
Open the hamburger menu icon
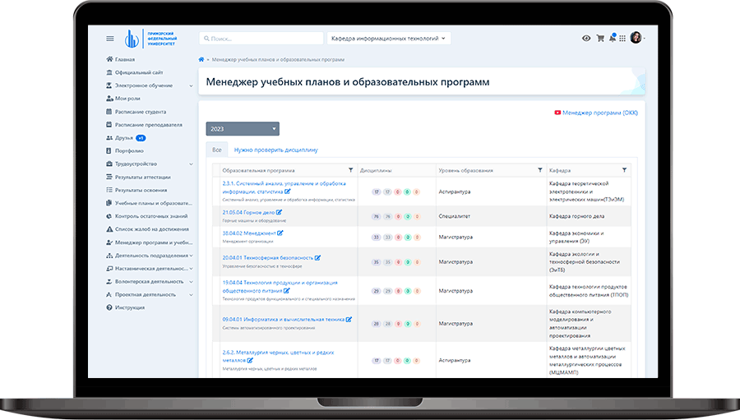pyautogui.click(x=110, y=39)
